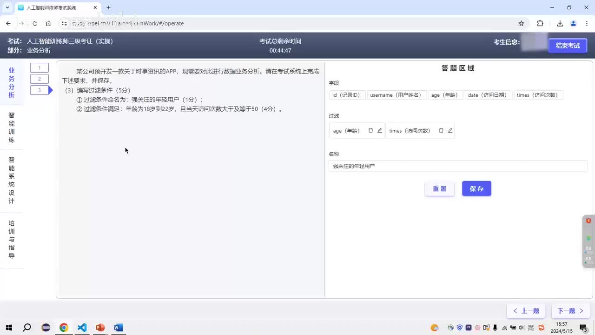Open Word from the taskbar
The width and height of the screenshot is (595, 335).
click(118, 328)
